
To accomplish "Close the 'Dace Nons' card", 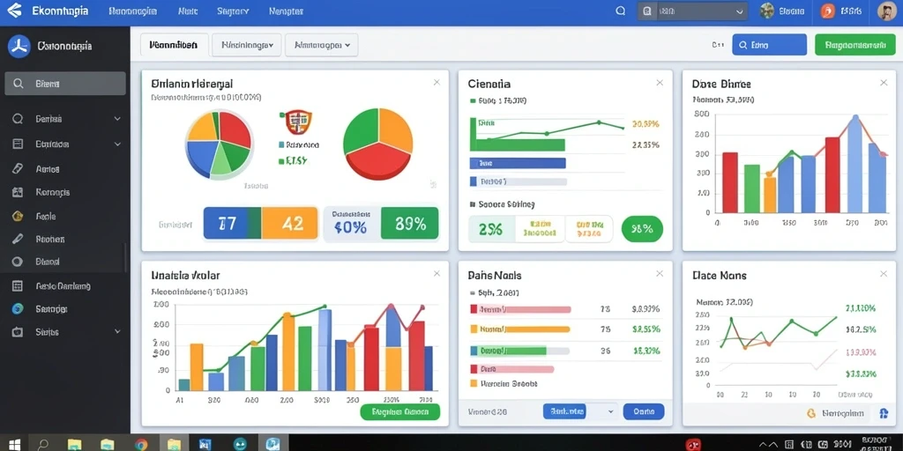I will [x=884, y=274].
